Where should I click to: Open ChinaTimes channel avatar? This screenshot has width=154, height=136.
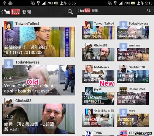(123, 90)
